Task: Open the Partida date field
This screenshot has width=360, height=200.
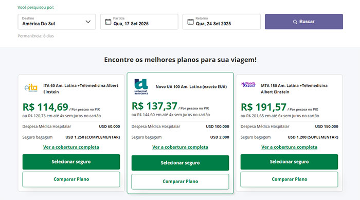Action: tap(139, 22)
